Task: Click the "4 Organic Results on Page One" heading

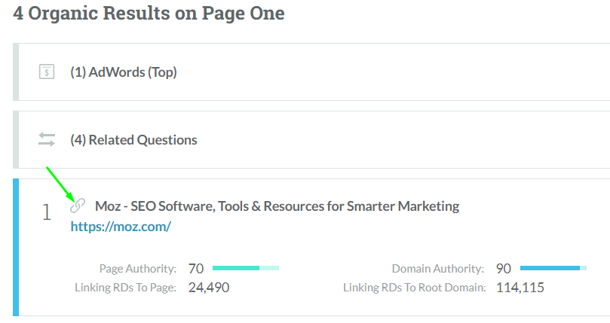Action: [149, 14]
